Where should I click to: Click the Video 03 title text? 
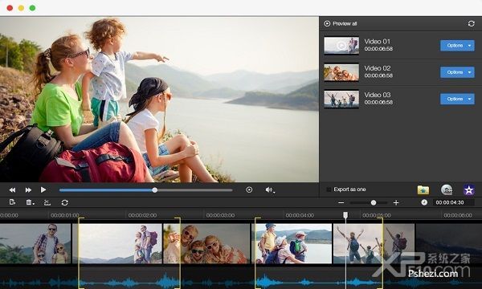[x=378, y=95]
